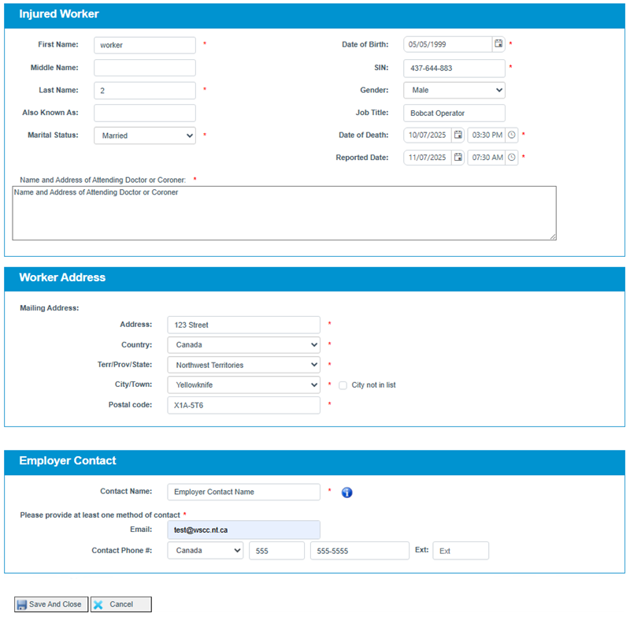Image resolution: width=630 pixels, height=617 pixels.
Task: Click the Also Known As field
Action: (x=145, y=113)
